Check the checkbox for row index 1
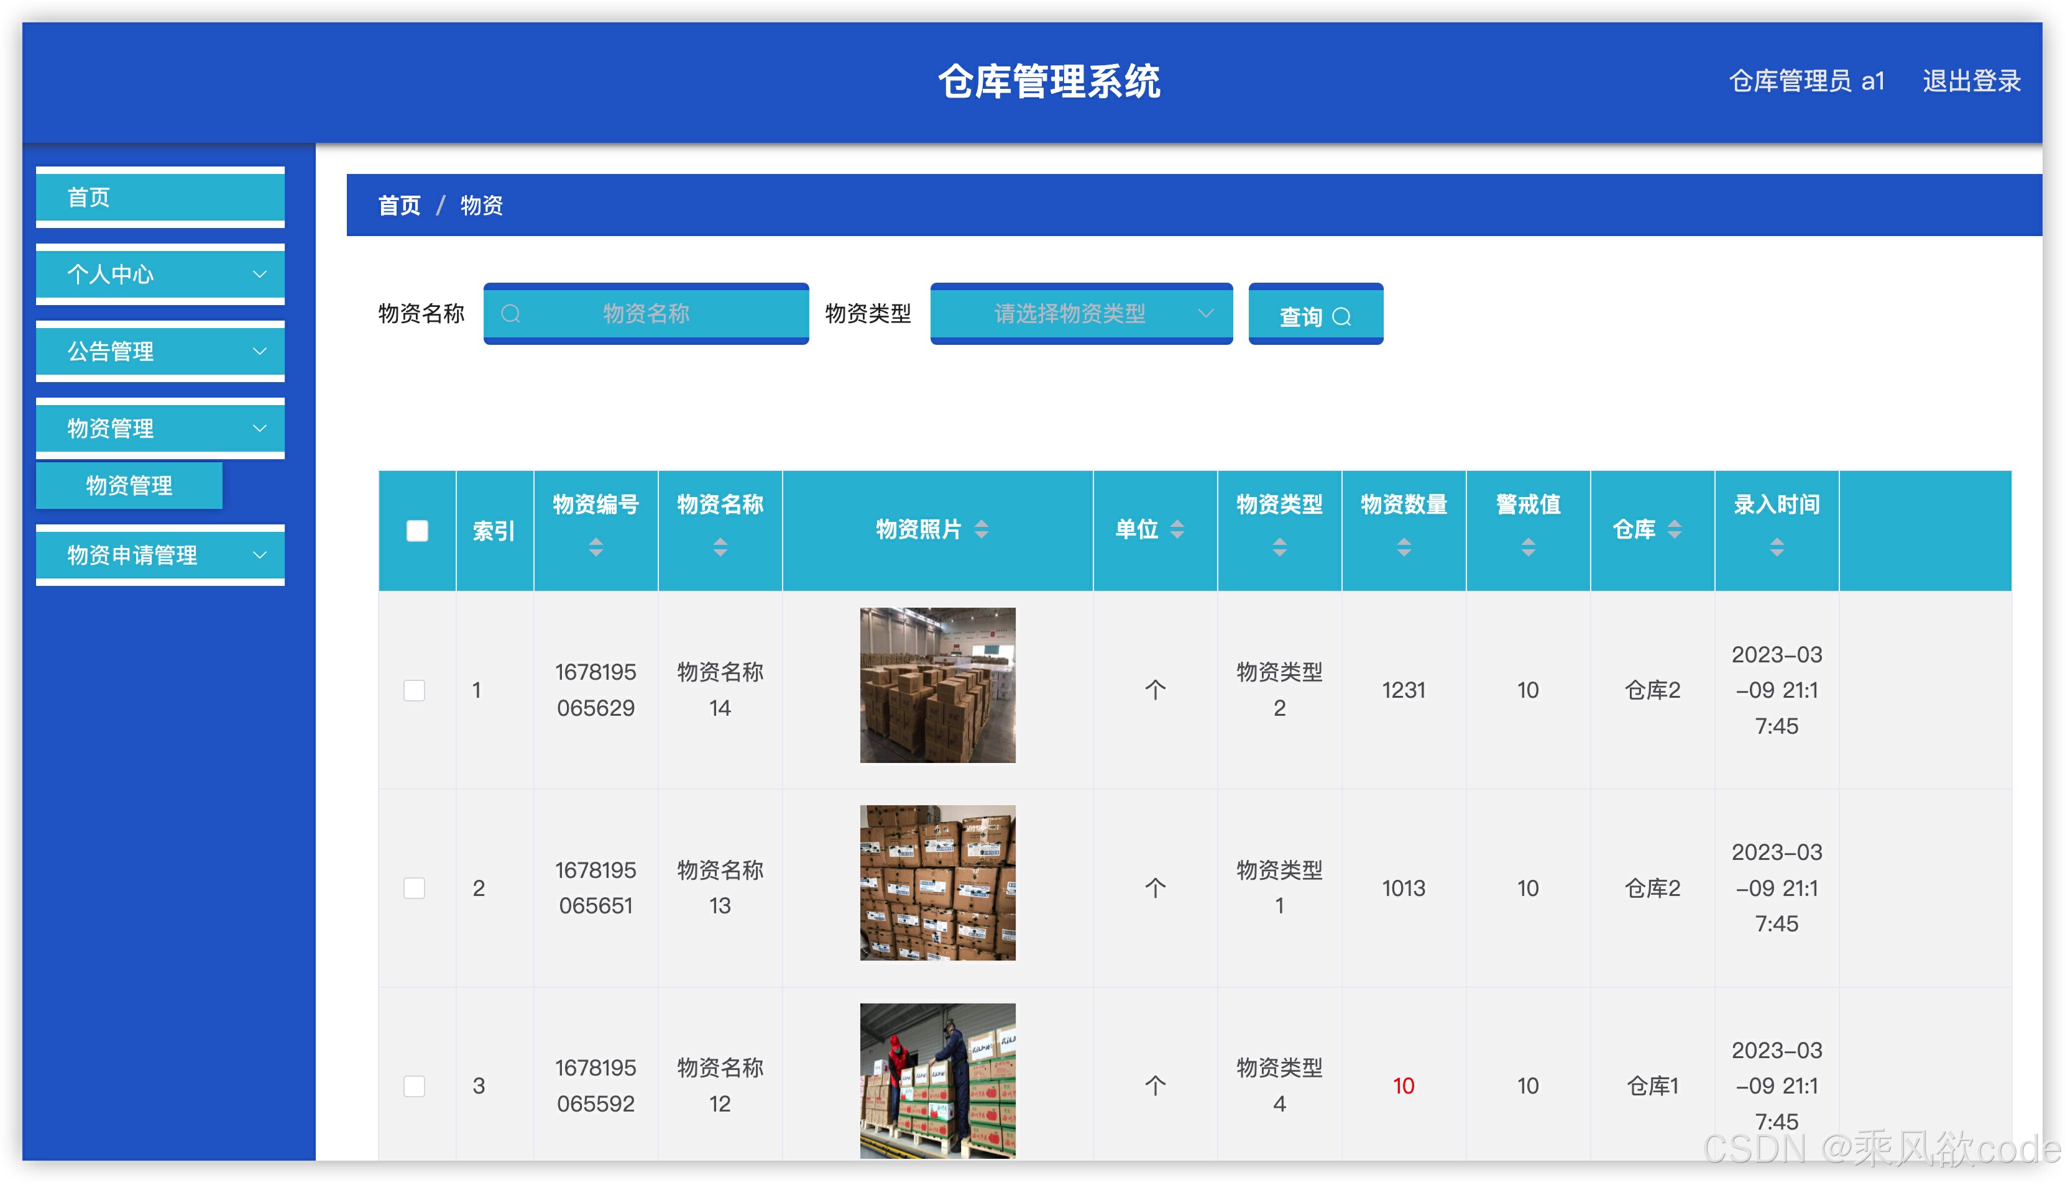2065x1183 pixels. click(415, 690)
